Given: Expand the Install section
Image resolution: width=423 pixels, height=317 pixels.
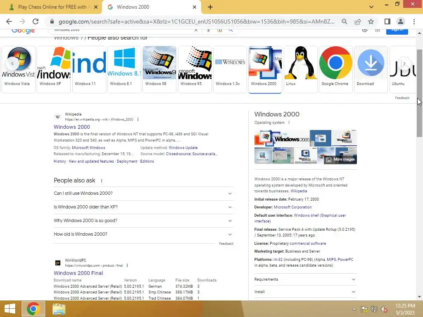Looking at the screenshot, I should tap(305, 292).
